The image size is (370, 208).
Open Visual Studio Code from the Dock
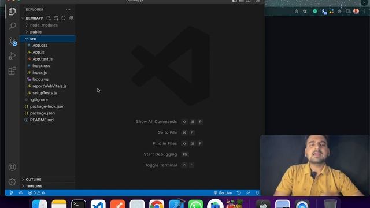click(x=98, y=204)
